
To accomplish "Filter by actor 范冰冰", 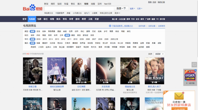I will point(60,43).
